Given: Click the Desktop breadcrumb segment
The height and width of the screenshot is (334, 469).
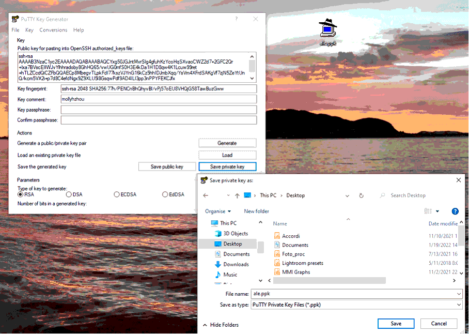Looking at the screenshot, I should click(295, 195).
